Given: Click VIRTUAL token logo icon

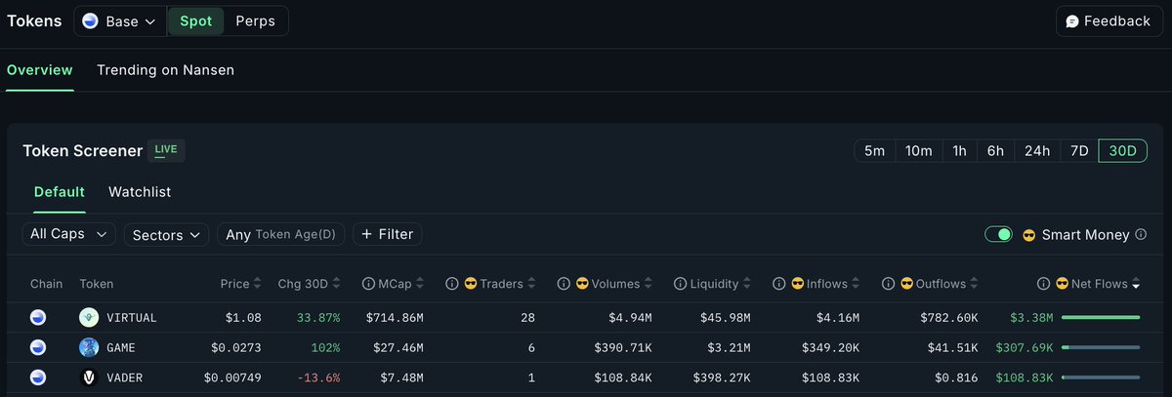Looking at the screenshot, I should (89, 317).
